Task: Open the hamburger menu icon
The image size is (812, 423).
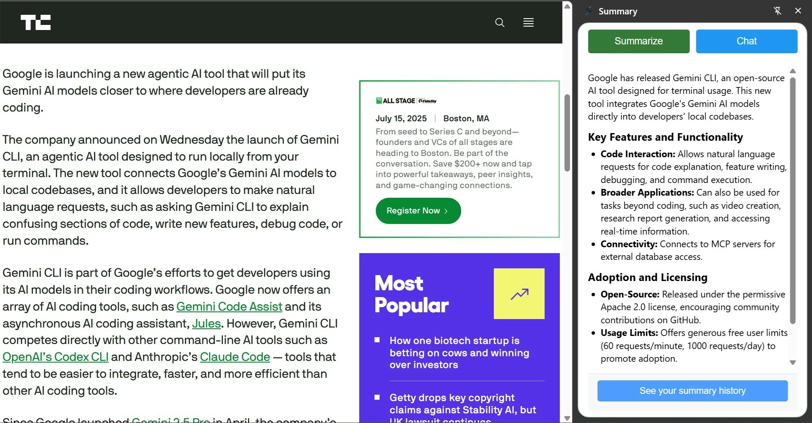Action: click(x=528, y=22)
